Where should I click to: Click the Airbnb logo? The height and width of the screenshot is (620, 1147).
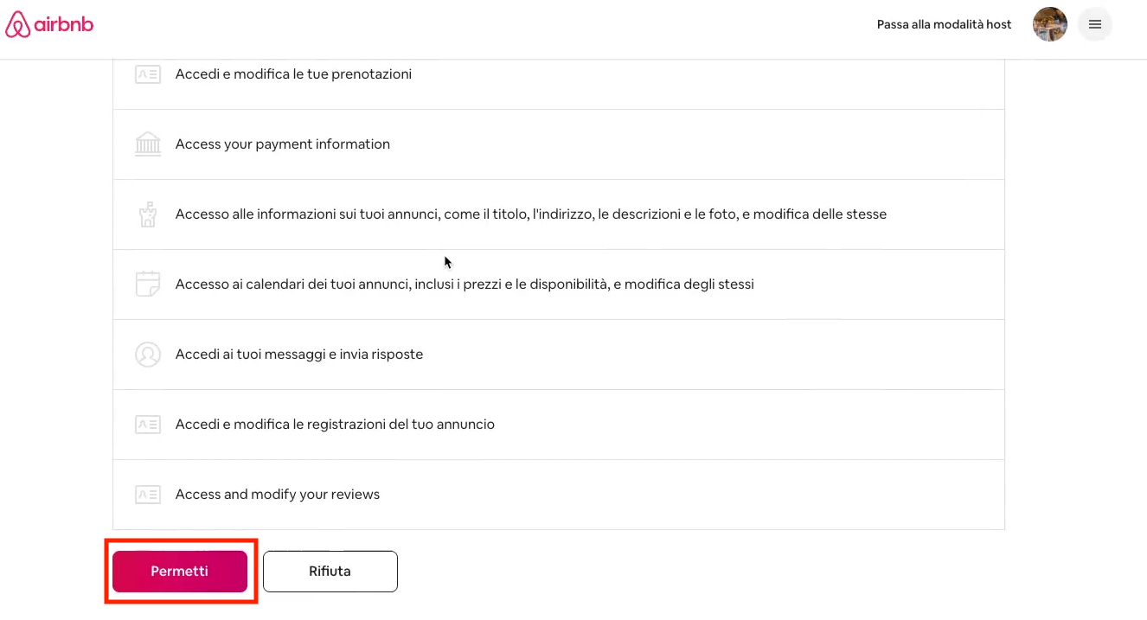(49, 25)
